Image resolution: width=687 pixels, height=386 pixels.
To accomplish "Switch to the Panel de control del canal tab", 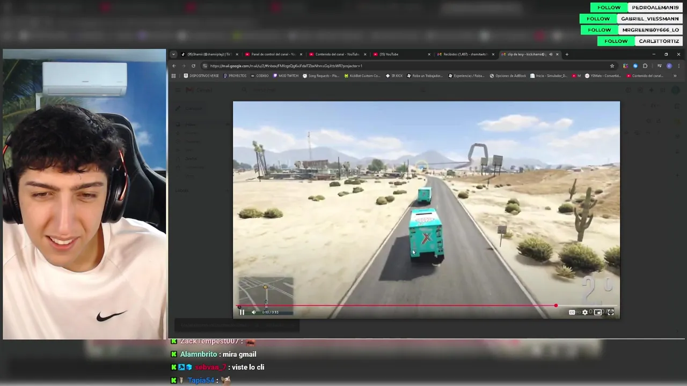I will click(x=273, y=54).
